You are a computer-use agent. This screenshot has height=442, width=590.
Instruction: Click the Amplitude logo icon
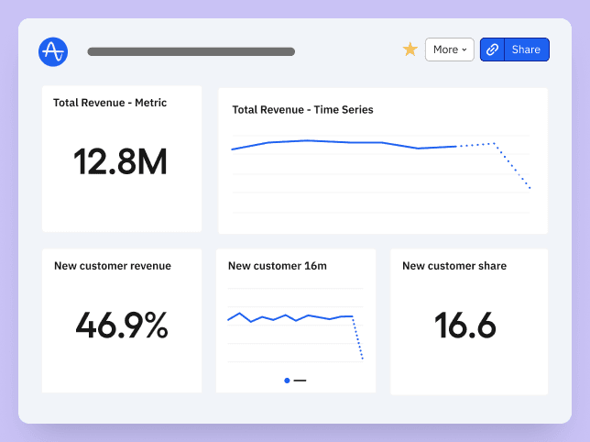53,51
